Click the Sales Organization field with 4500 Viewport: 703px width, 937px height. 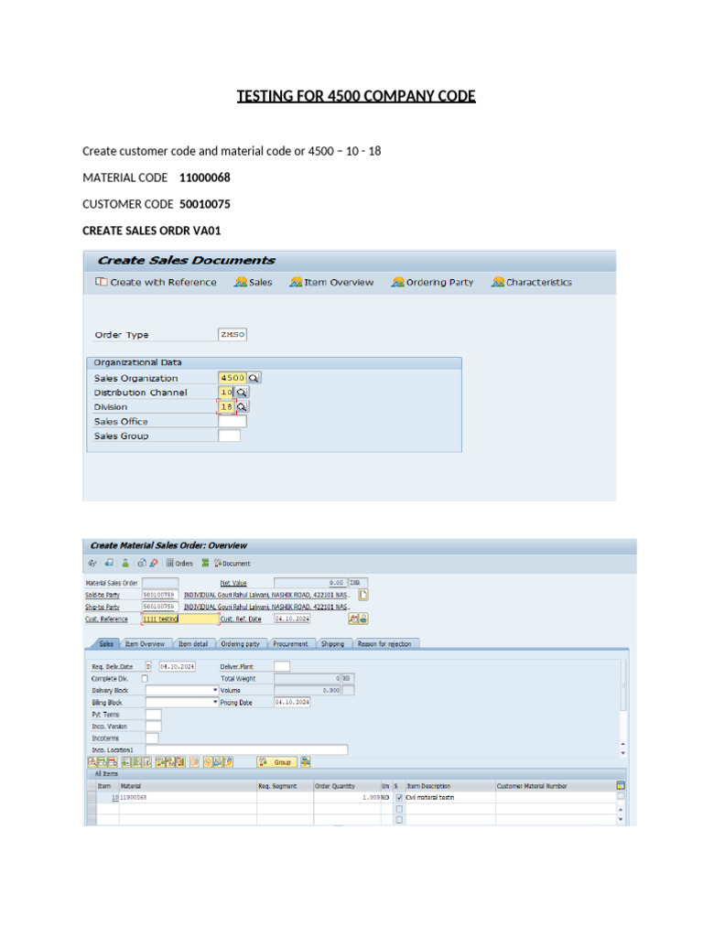pyautogui.click(x=233, y=378)
